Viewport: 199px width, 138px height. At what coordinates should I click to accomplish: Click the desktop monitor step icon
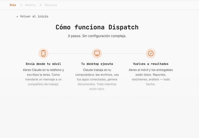point(97,53)
